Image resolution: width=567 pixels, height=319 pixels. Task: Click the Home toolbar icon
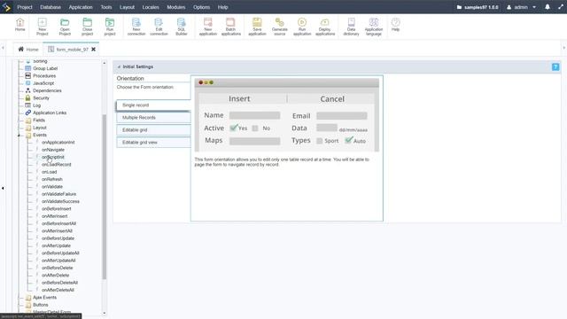[19, 25]
